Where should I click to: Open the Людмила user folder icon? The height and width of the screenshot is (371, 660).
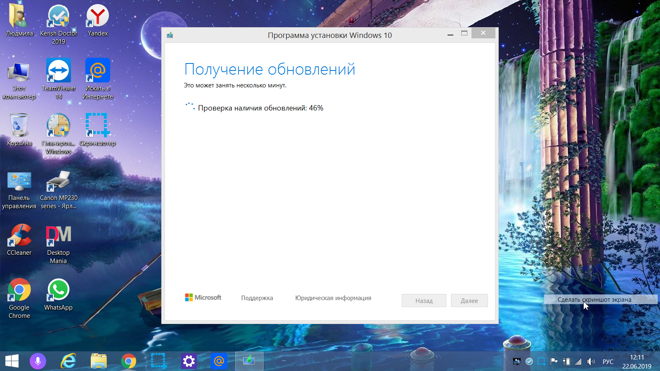click(19, 20)
